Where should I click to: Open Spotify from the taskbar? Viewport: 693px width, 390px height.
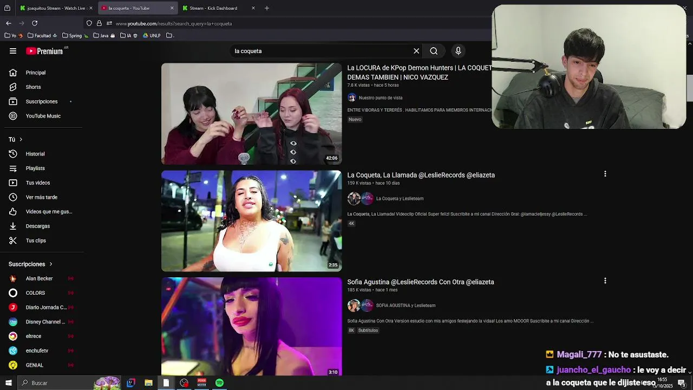coord(219,383)
